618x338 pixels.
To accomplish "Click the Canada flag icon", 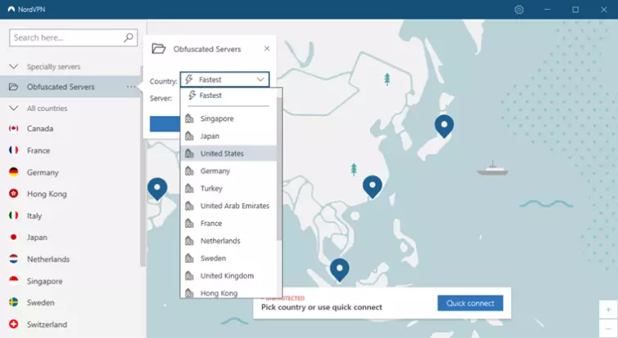I will 14,128.
